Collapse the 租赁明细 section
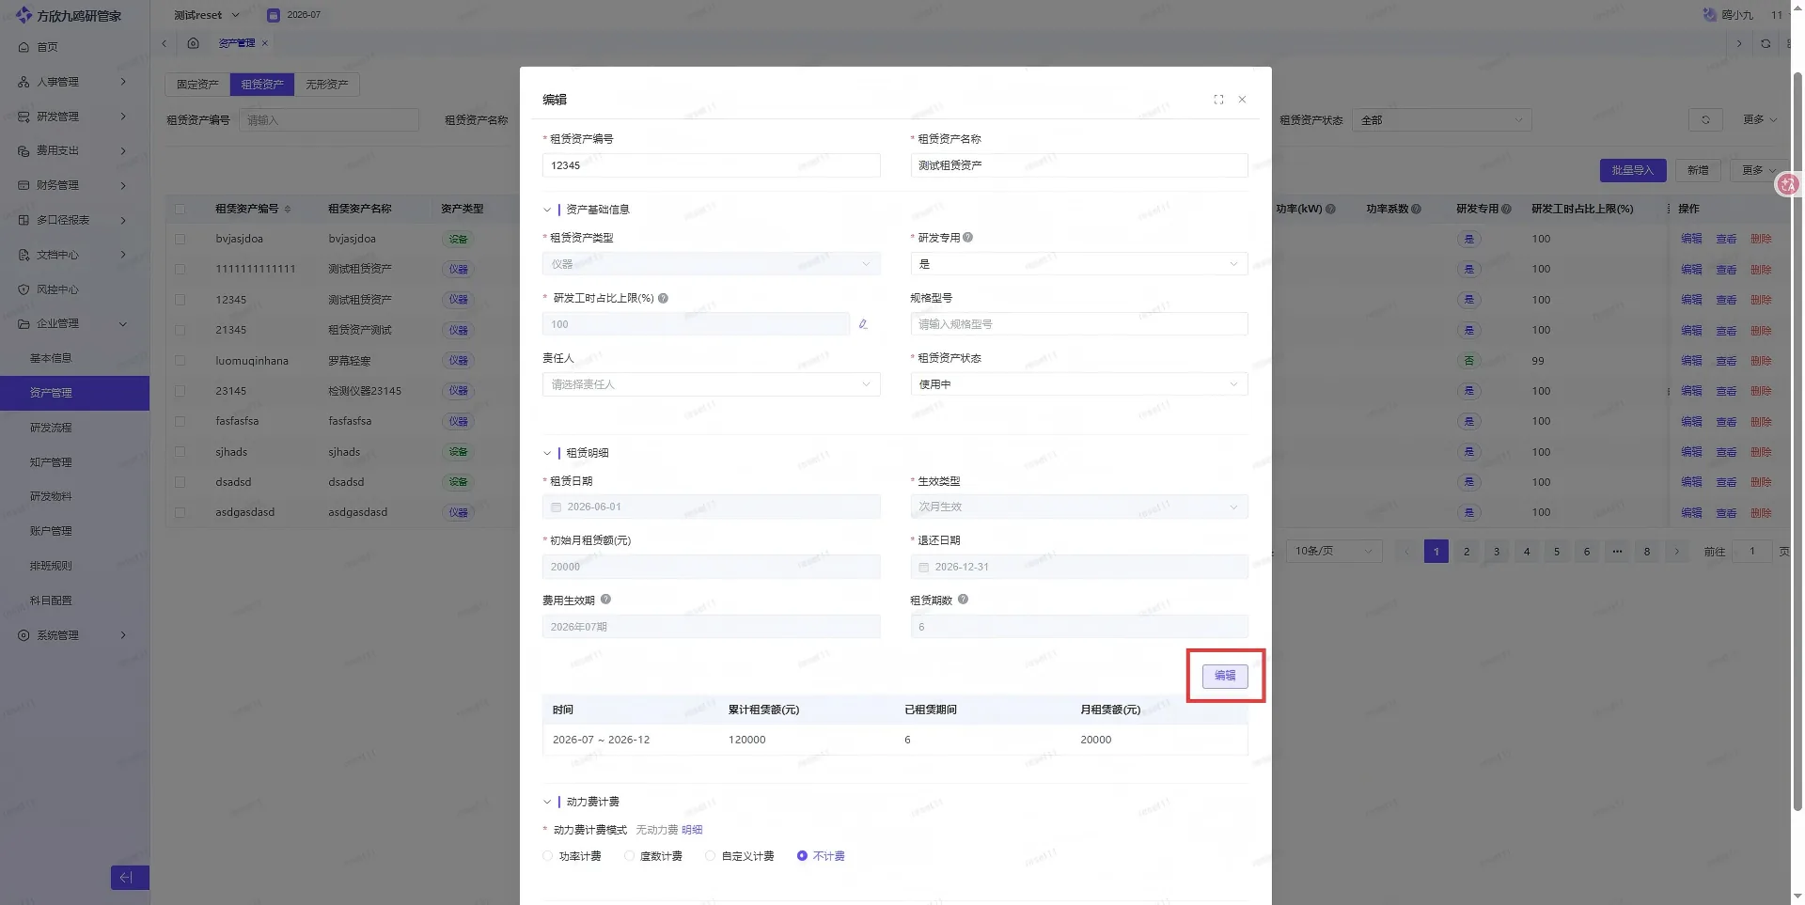1805x905 pixels. (547, 453)
